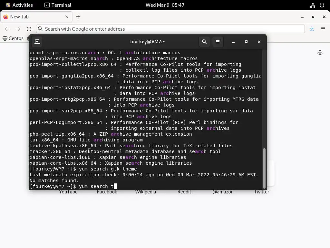Minimize the terminal window
This screenshot has height=248, width=330.
[x=233, y=42]
